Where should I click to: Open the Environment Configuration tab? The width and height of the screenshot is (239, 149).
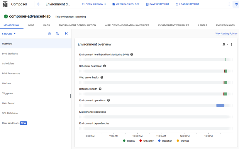coord(77,25)
